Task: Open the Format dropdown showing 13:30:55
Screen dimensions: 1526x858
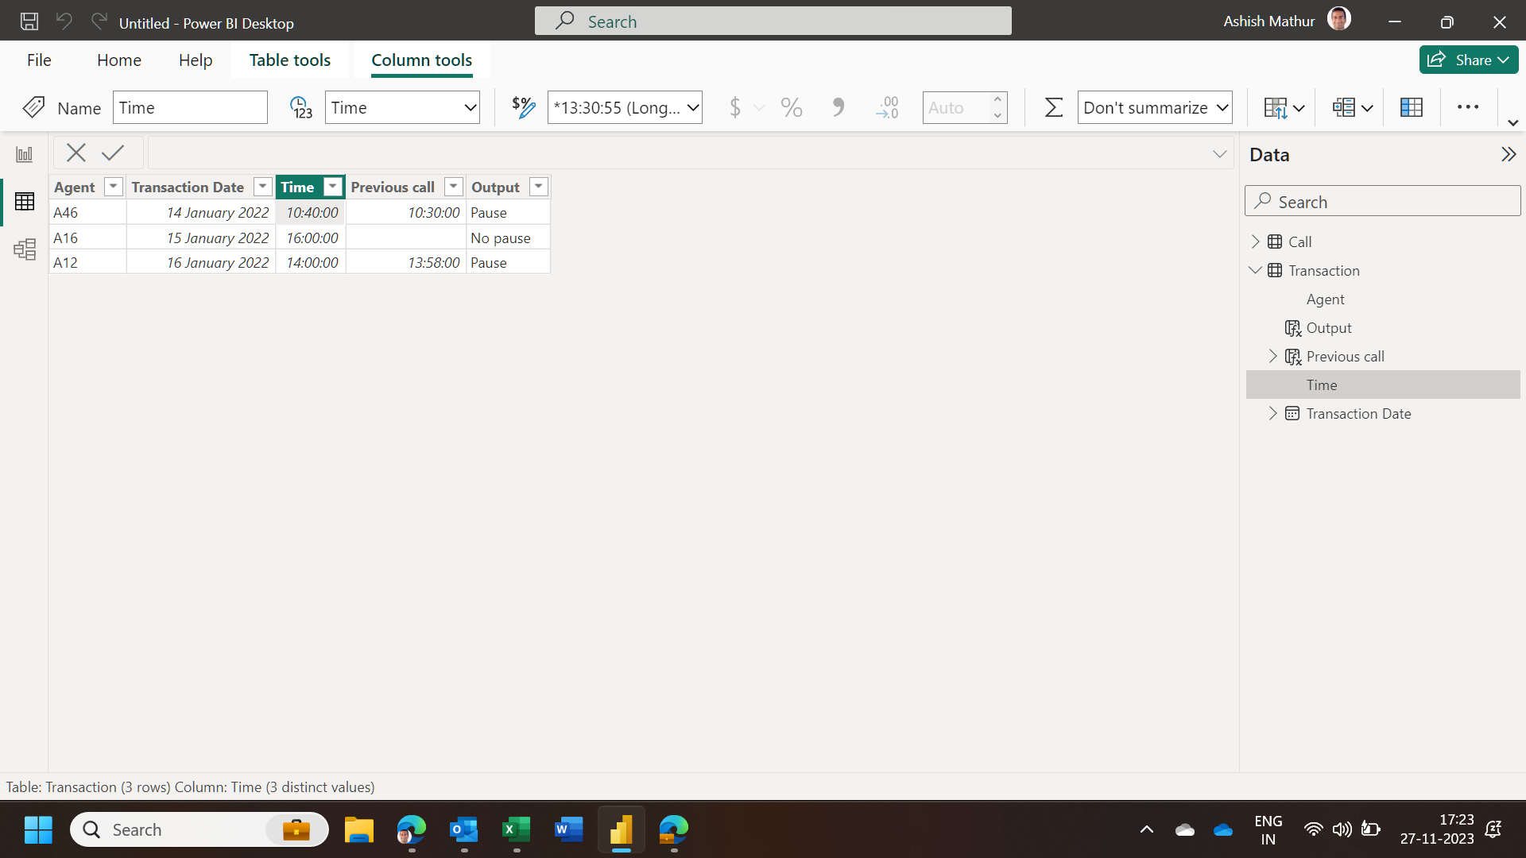Action: (x=625, y=107)
